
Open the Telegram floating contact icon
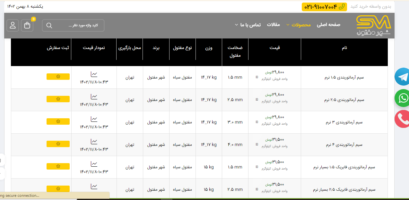pyautogui.click(x=402, y=77)
